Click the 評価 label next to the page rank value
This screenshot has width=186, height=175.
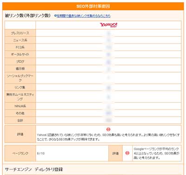115,153
